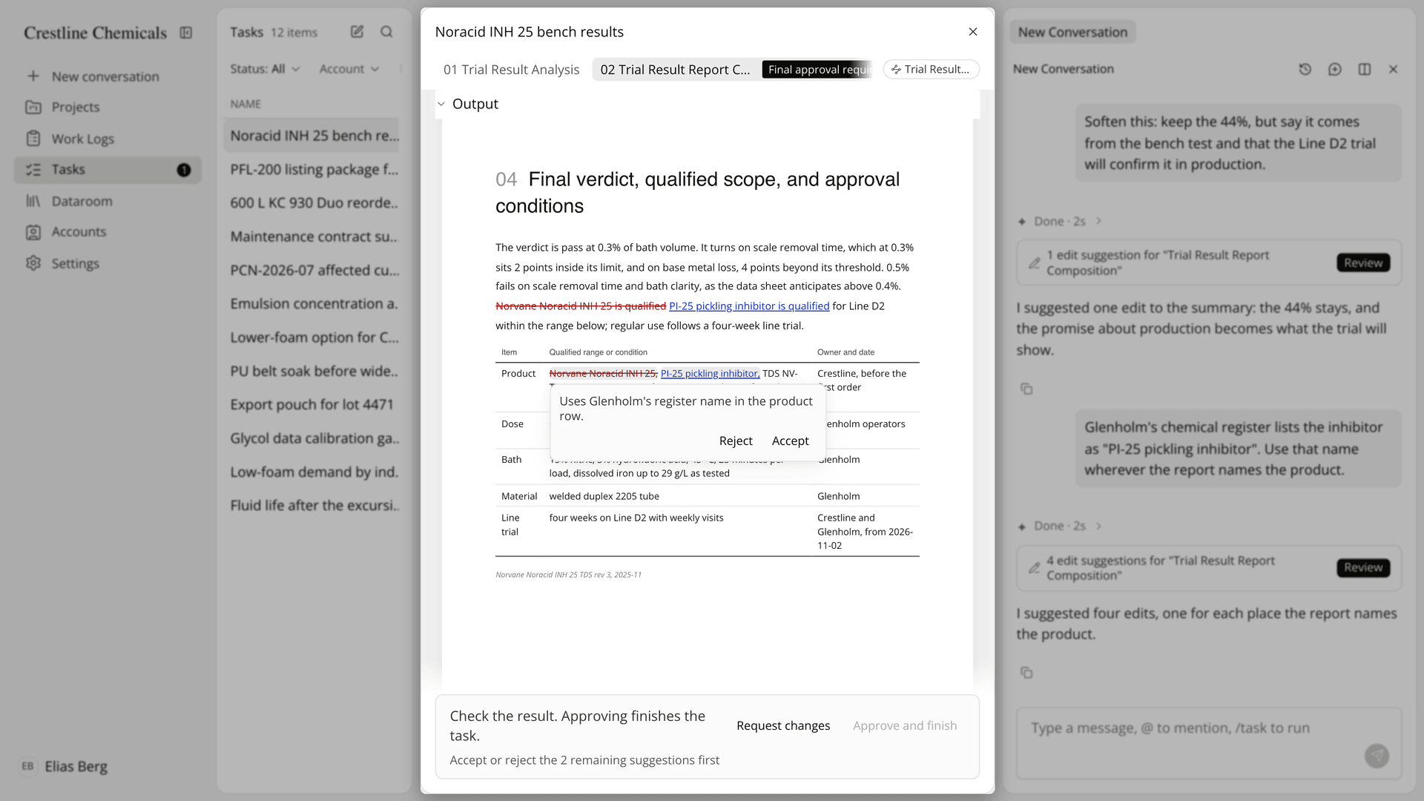Toggle split view icon in conversation header

(1365, 69)
